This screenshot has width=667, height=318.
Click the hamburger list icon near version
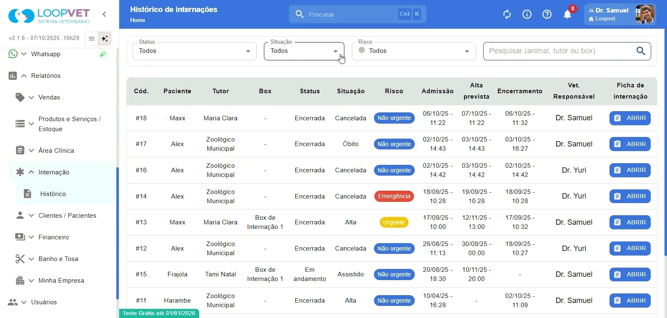(x=92, y=39)
